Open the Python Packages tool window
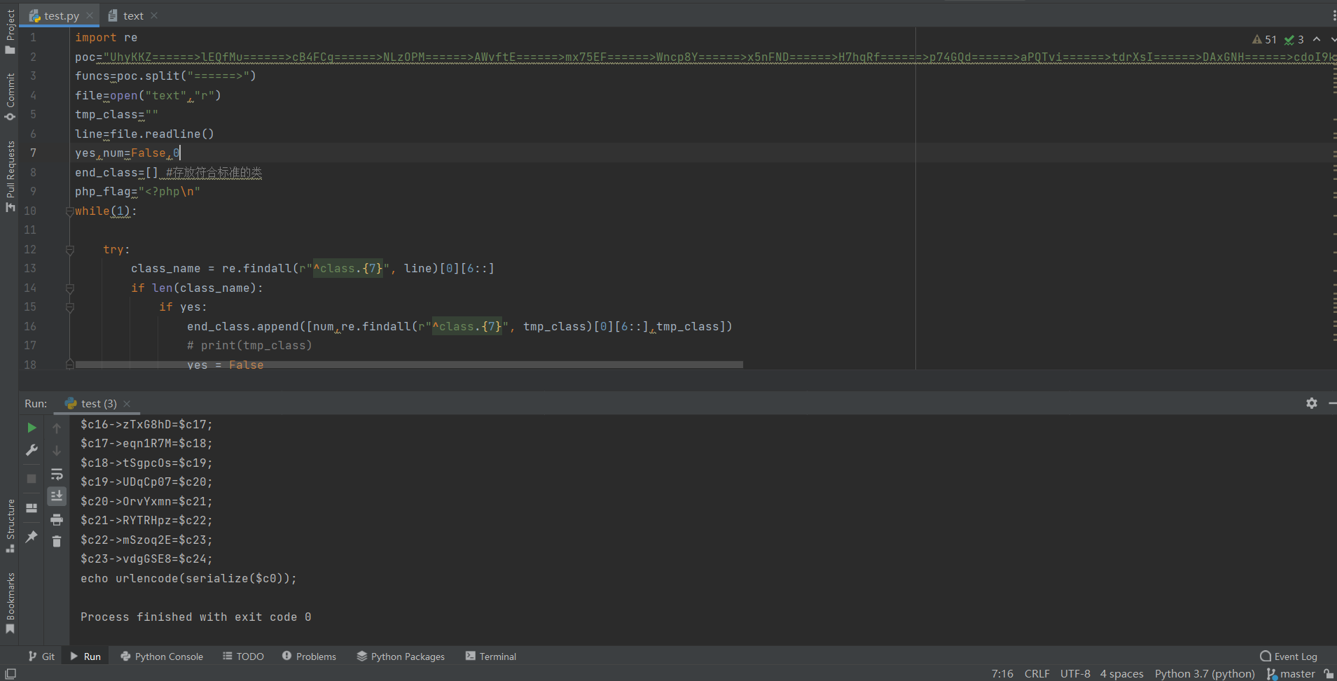This screenshot has width=1337, height=681. click(401, 657)
